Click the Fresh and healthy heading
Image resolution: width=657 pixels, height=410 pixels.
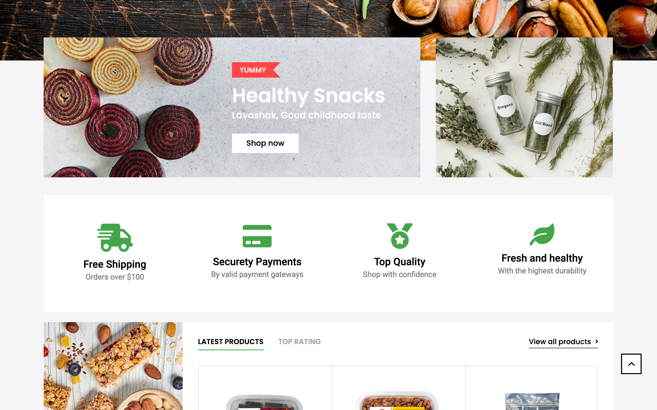coord(542,258)
